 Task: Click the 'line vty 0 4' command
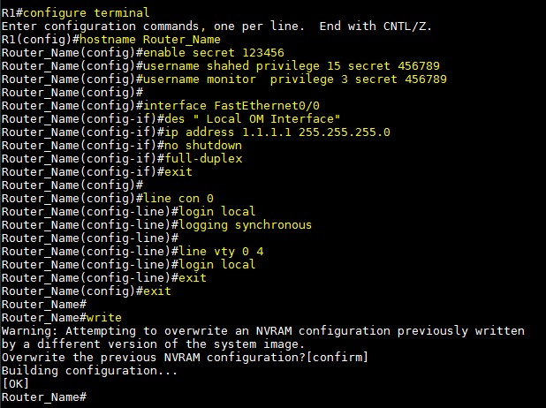[221, 252]
